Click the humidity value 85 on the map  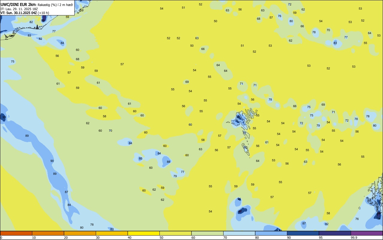[x=140, y=159]
